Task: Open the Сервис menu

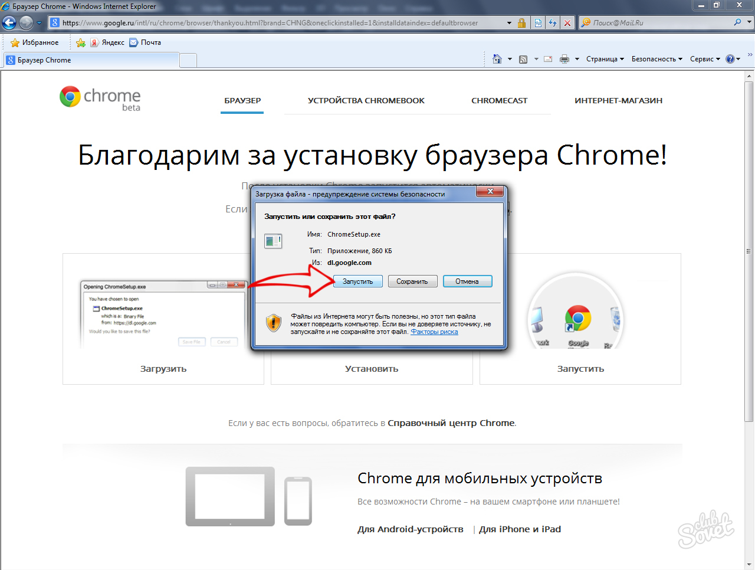Action: pyautogui.click(x=705, y=59)
